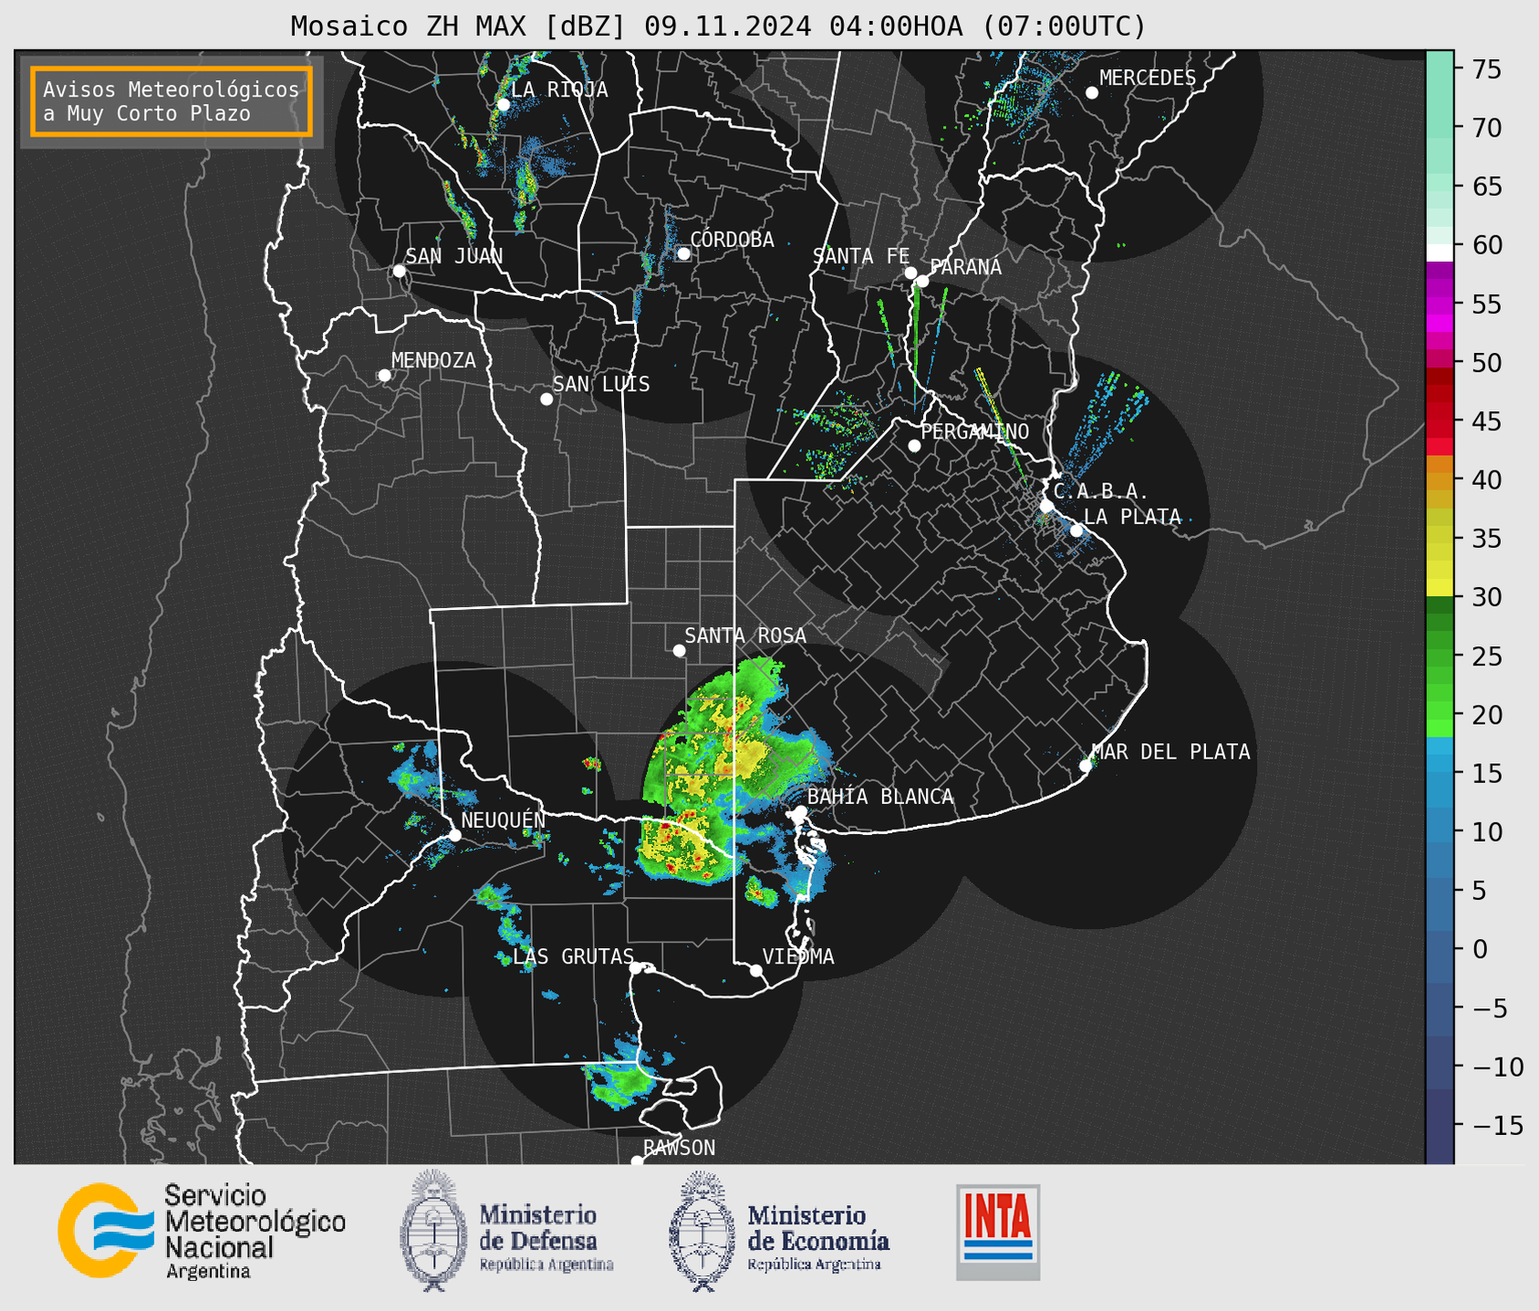The height and width of the screenshot is (1311, 1539).
Task: Click the LAS GRUTAS label
Action: [x=573, y=956]
